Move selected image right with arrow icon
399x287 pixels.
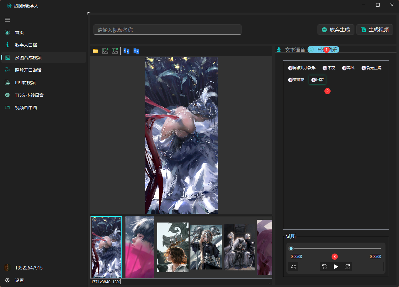[x=136, y=51]
